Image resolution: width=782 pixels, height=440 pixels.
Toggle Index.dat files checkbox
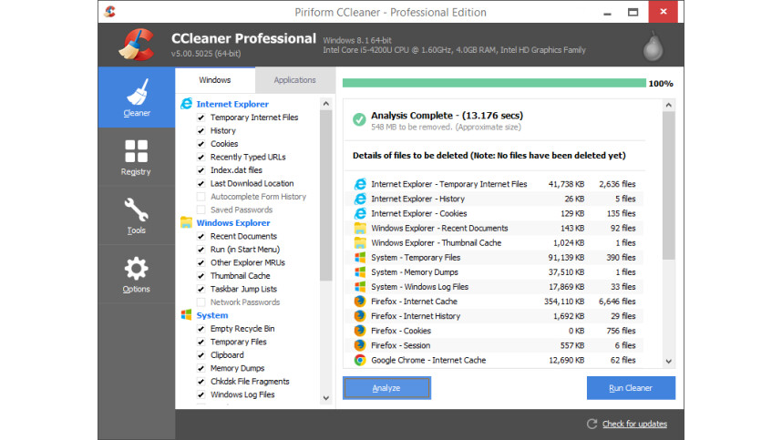coord(201,170)
